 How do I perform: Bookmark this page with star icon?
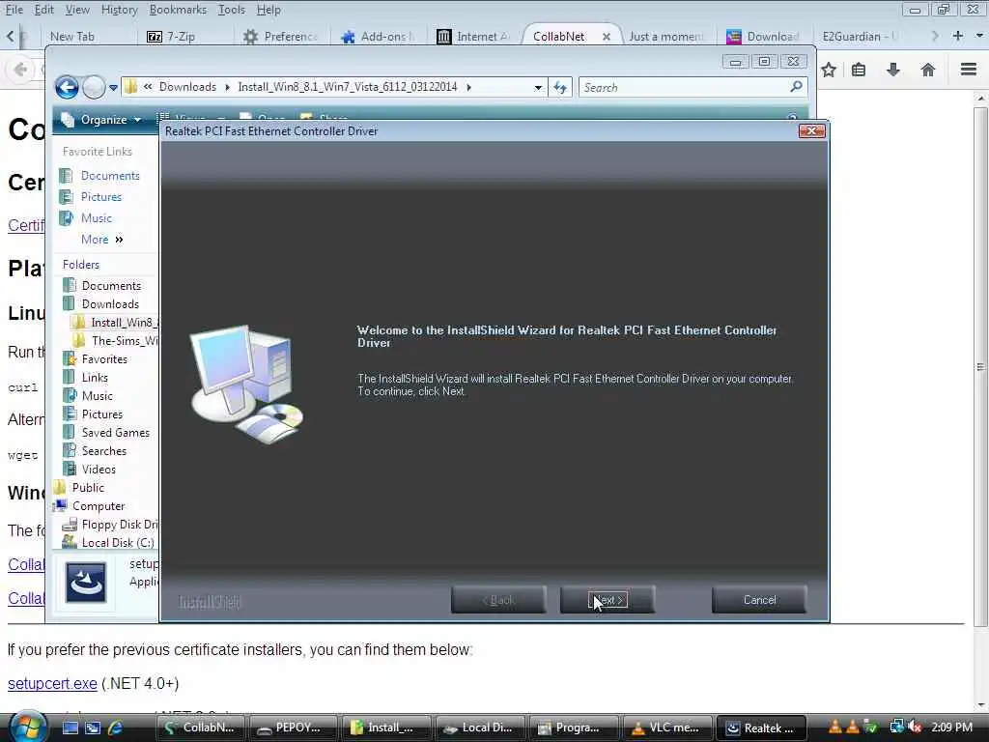click(829, 70)
